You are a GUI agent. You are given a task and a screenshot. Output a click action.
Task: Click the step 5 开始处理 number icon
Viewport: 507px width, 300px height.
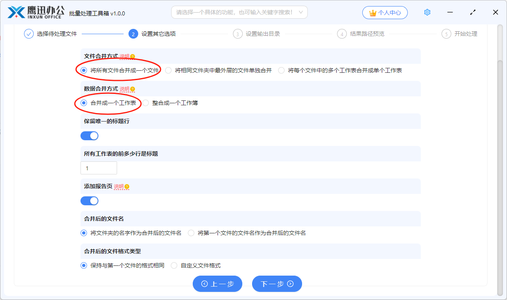(x=446, y=34)
